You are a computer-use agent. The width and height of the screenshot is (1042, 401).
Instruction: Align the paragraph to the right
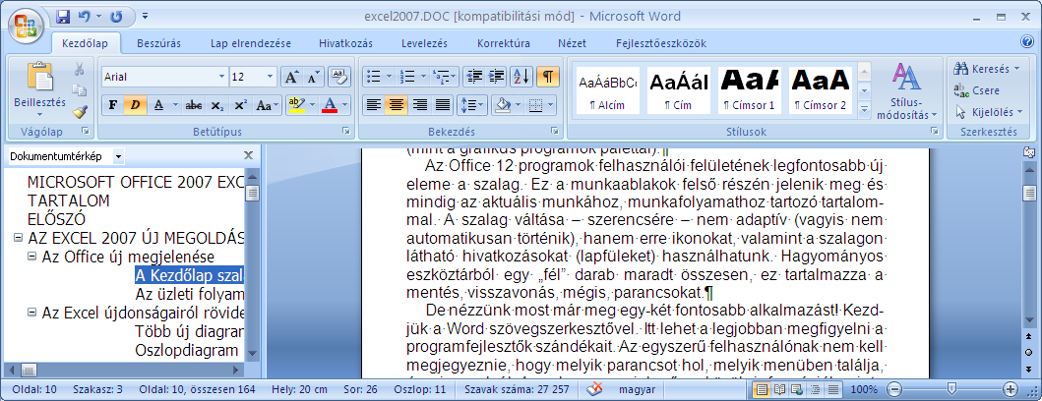[419, 105]
